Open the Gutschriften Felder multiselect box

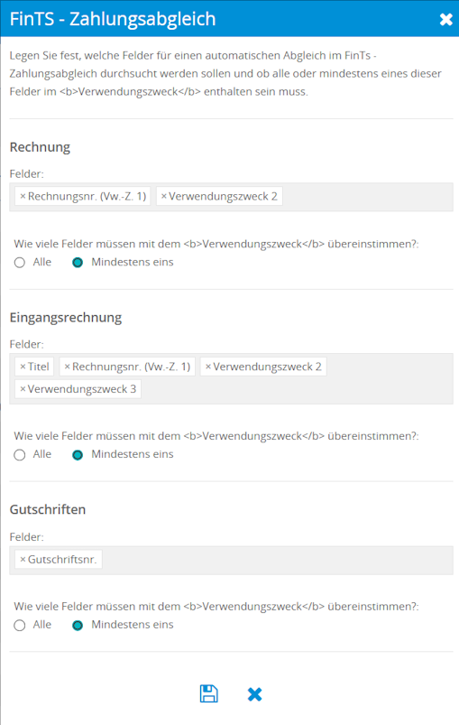tap(232, 561)
